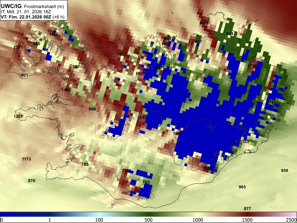Viewport: 297px width, 223px height.
Task: Click the colorbar label 500
Action: (148, 220)
